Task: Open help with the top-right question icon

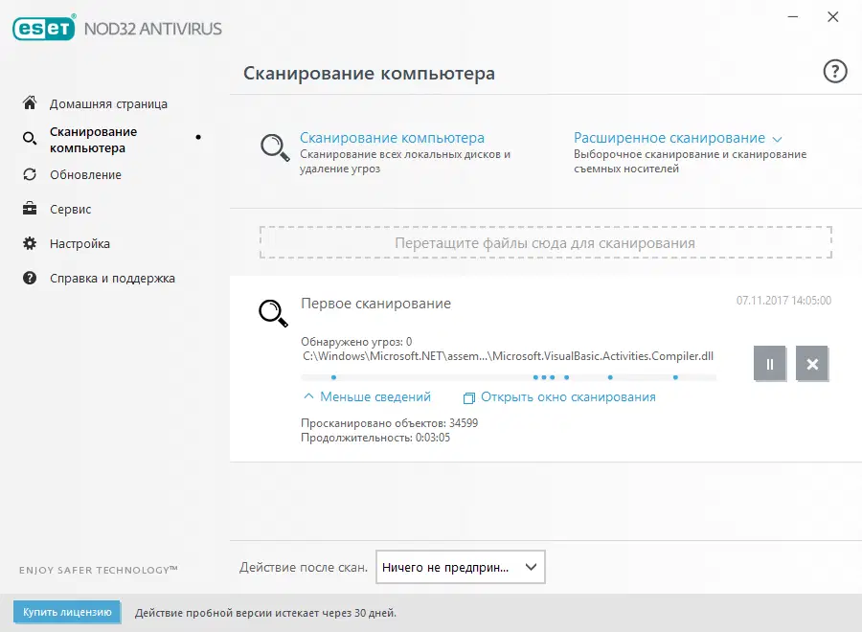Action: (834, 71)
